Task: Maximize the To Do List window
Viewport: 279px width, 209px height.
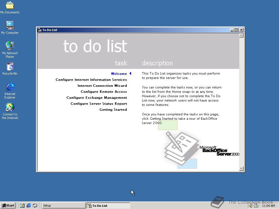Action: tap(236, 30)
